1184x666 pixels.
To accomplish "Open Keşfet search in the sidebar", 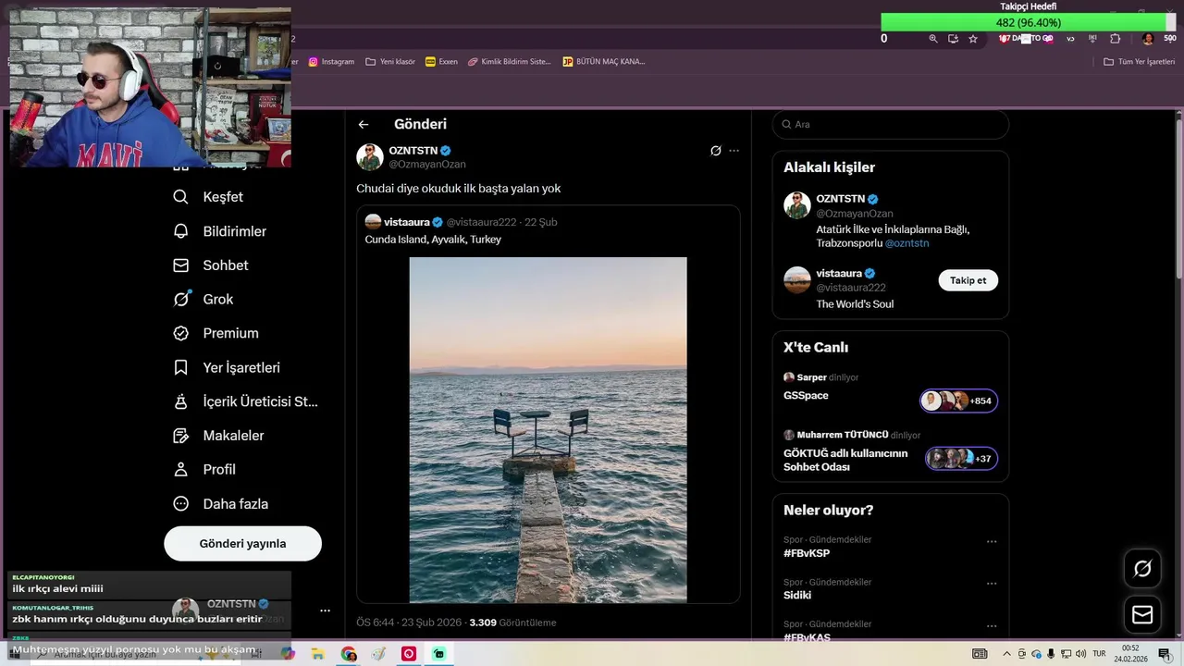I will point(209,197).
